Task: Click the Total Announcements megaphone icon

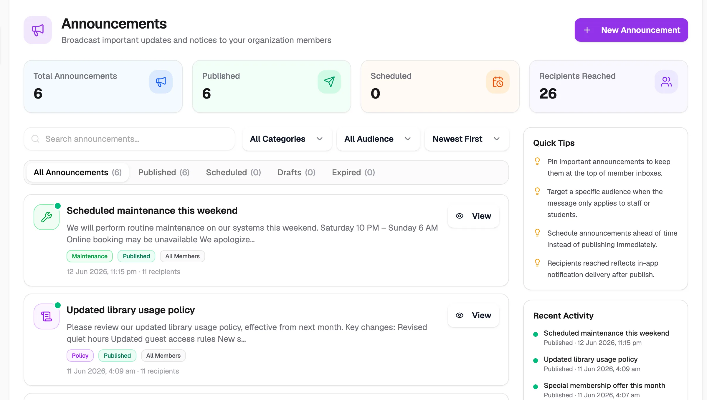Action: click(161, 82)
